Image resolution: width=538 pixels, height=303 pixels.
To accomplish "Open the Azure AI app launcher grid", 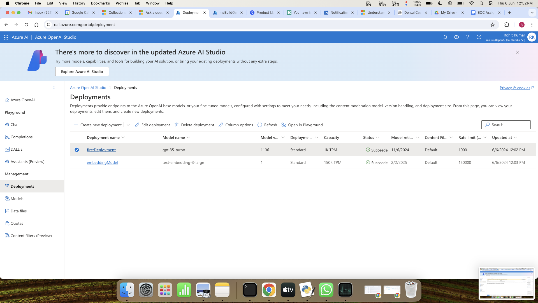I will click(6, 37).
